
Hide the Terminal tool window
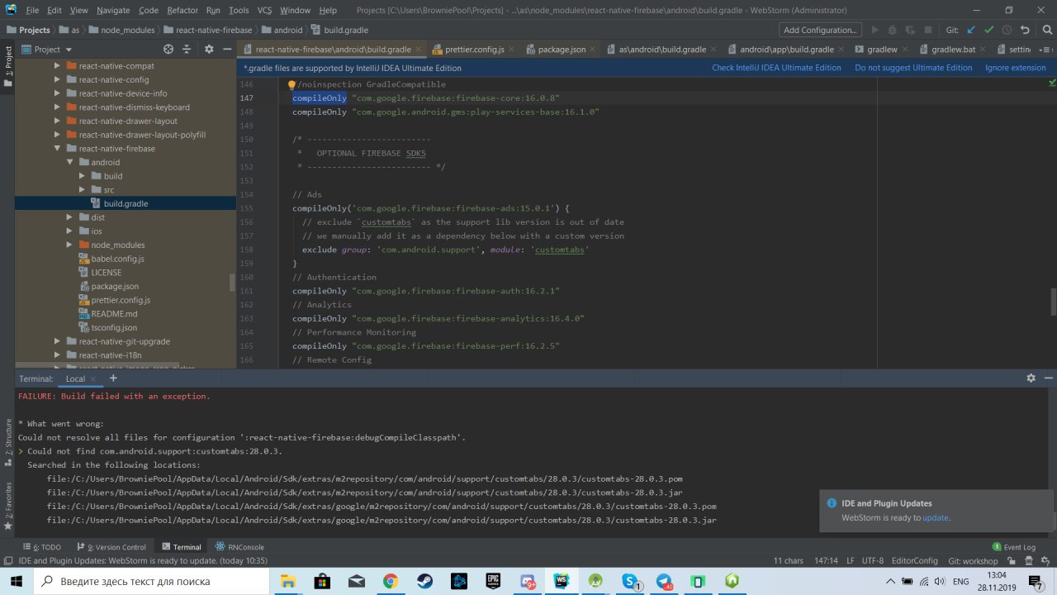click(x=1047, y=378)
